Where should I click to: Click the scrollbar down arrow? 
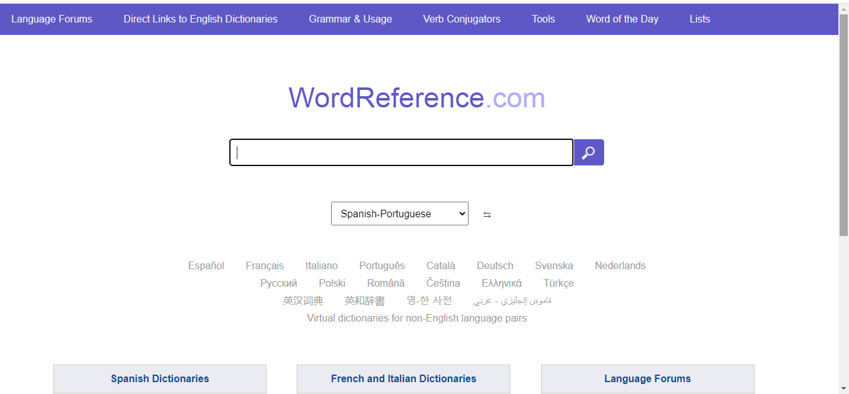click(843, 388)
